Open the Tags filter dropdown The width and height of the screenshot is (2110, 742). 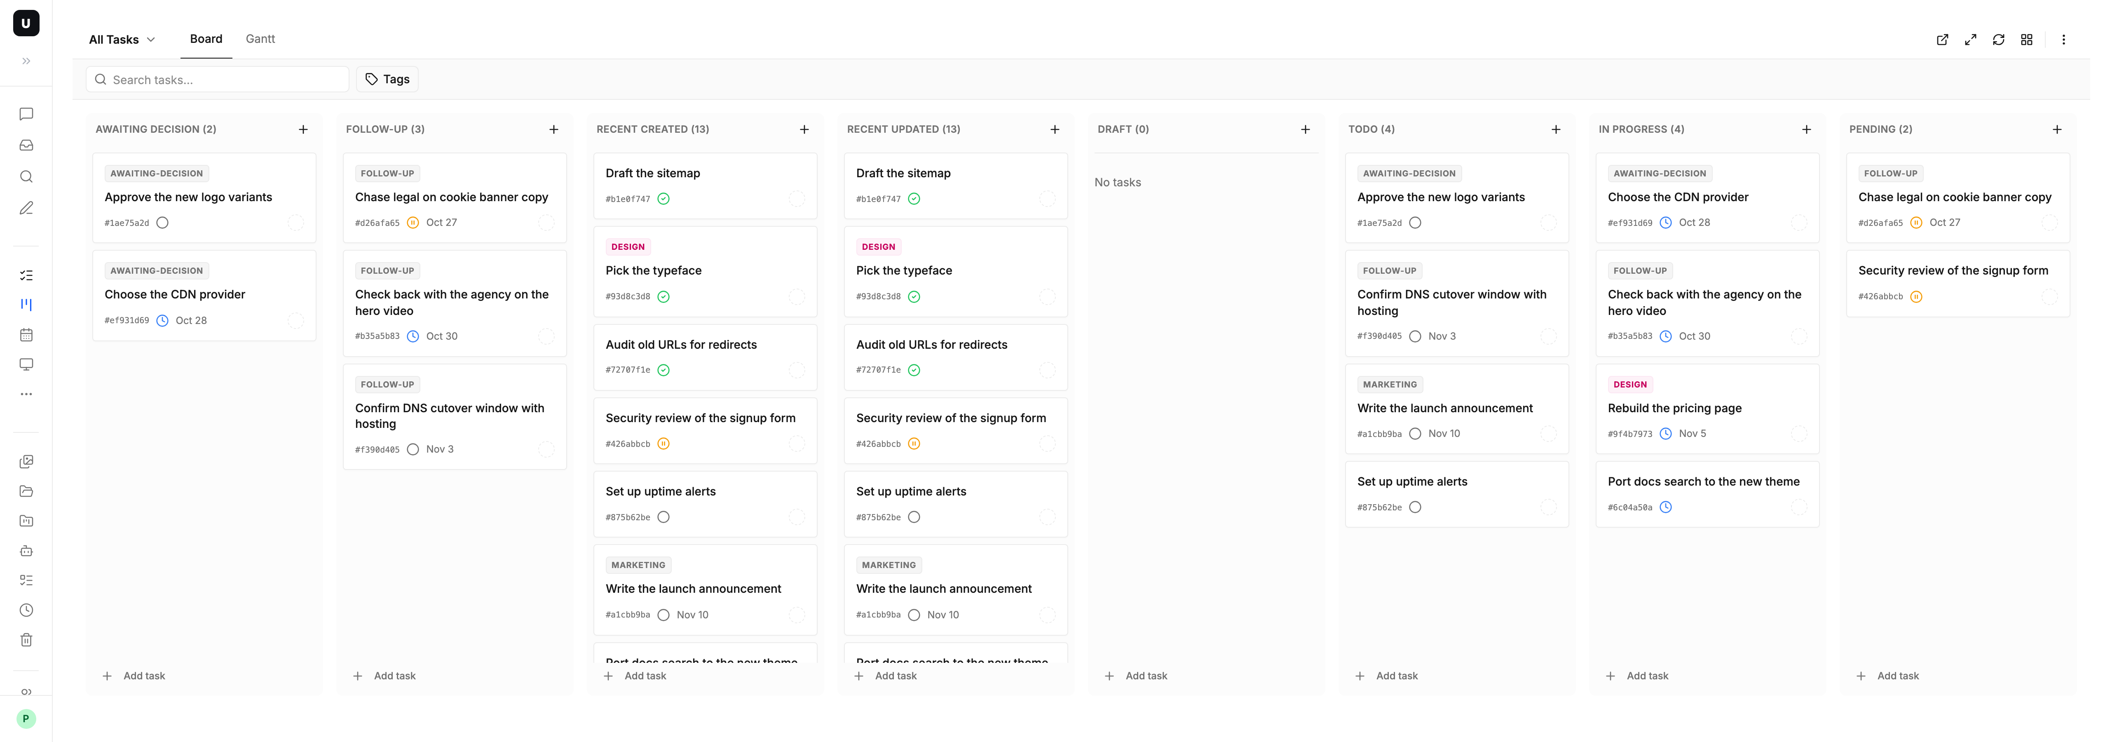(x=387, y=80)
